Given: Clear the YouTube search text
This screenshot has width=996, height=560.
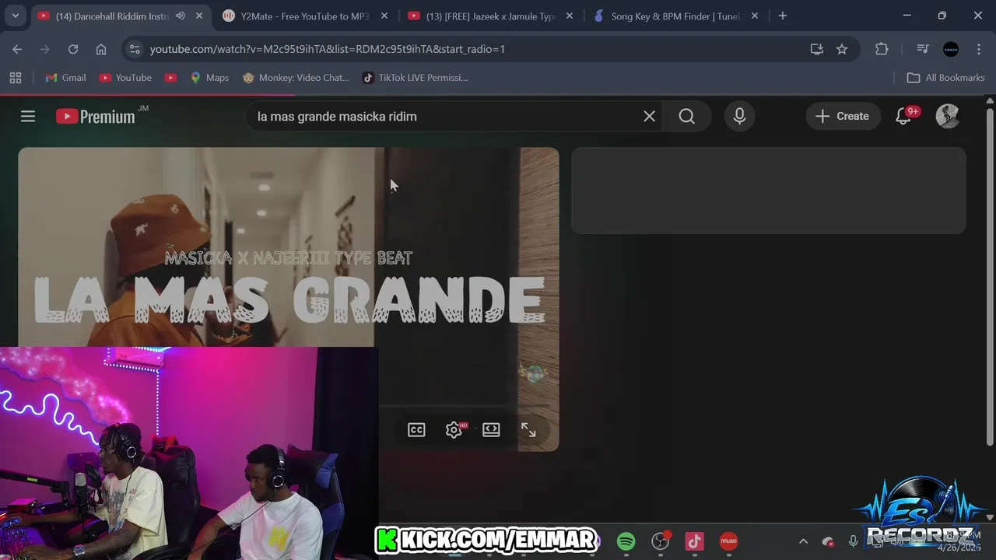Looking at the screenshot, I should pyautogui.click(x=649, y=116).
